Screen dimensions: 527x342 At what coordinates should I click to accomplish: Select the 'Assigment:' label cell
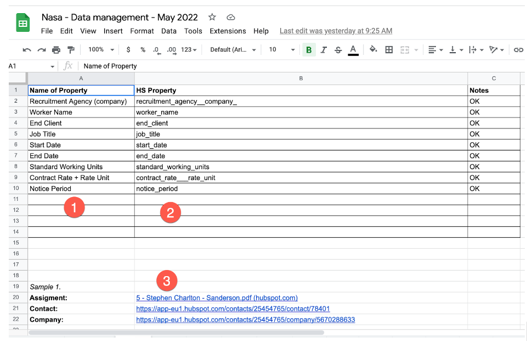(81, 298)
